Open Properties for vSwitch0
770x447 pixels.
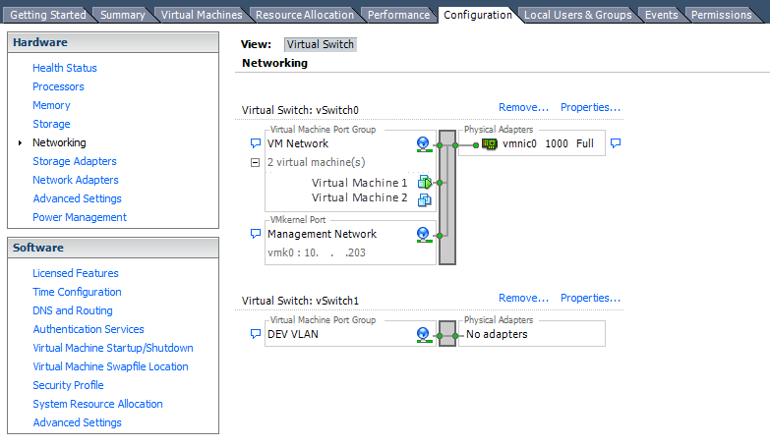590,108
